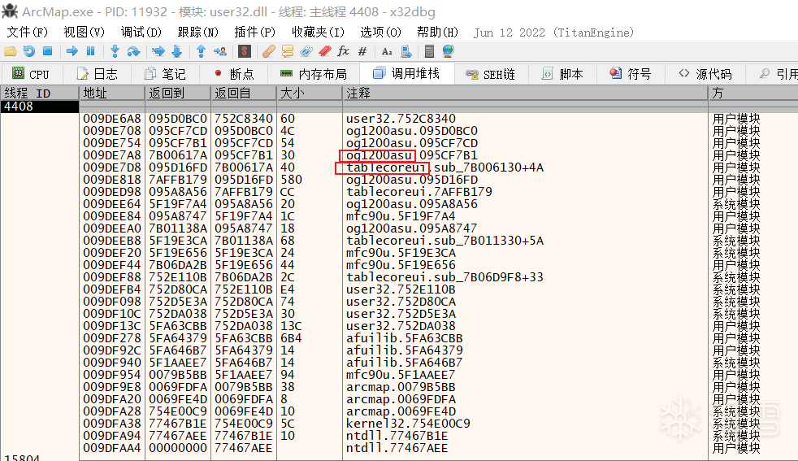Open the 帮助(H) menu
Screen dimensions: 798x461
pos(437,32)
